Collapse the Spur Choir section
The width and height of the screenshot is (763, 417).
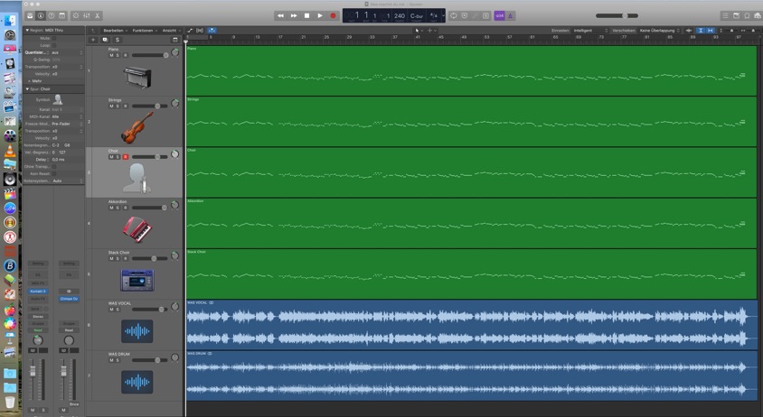27,89
